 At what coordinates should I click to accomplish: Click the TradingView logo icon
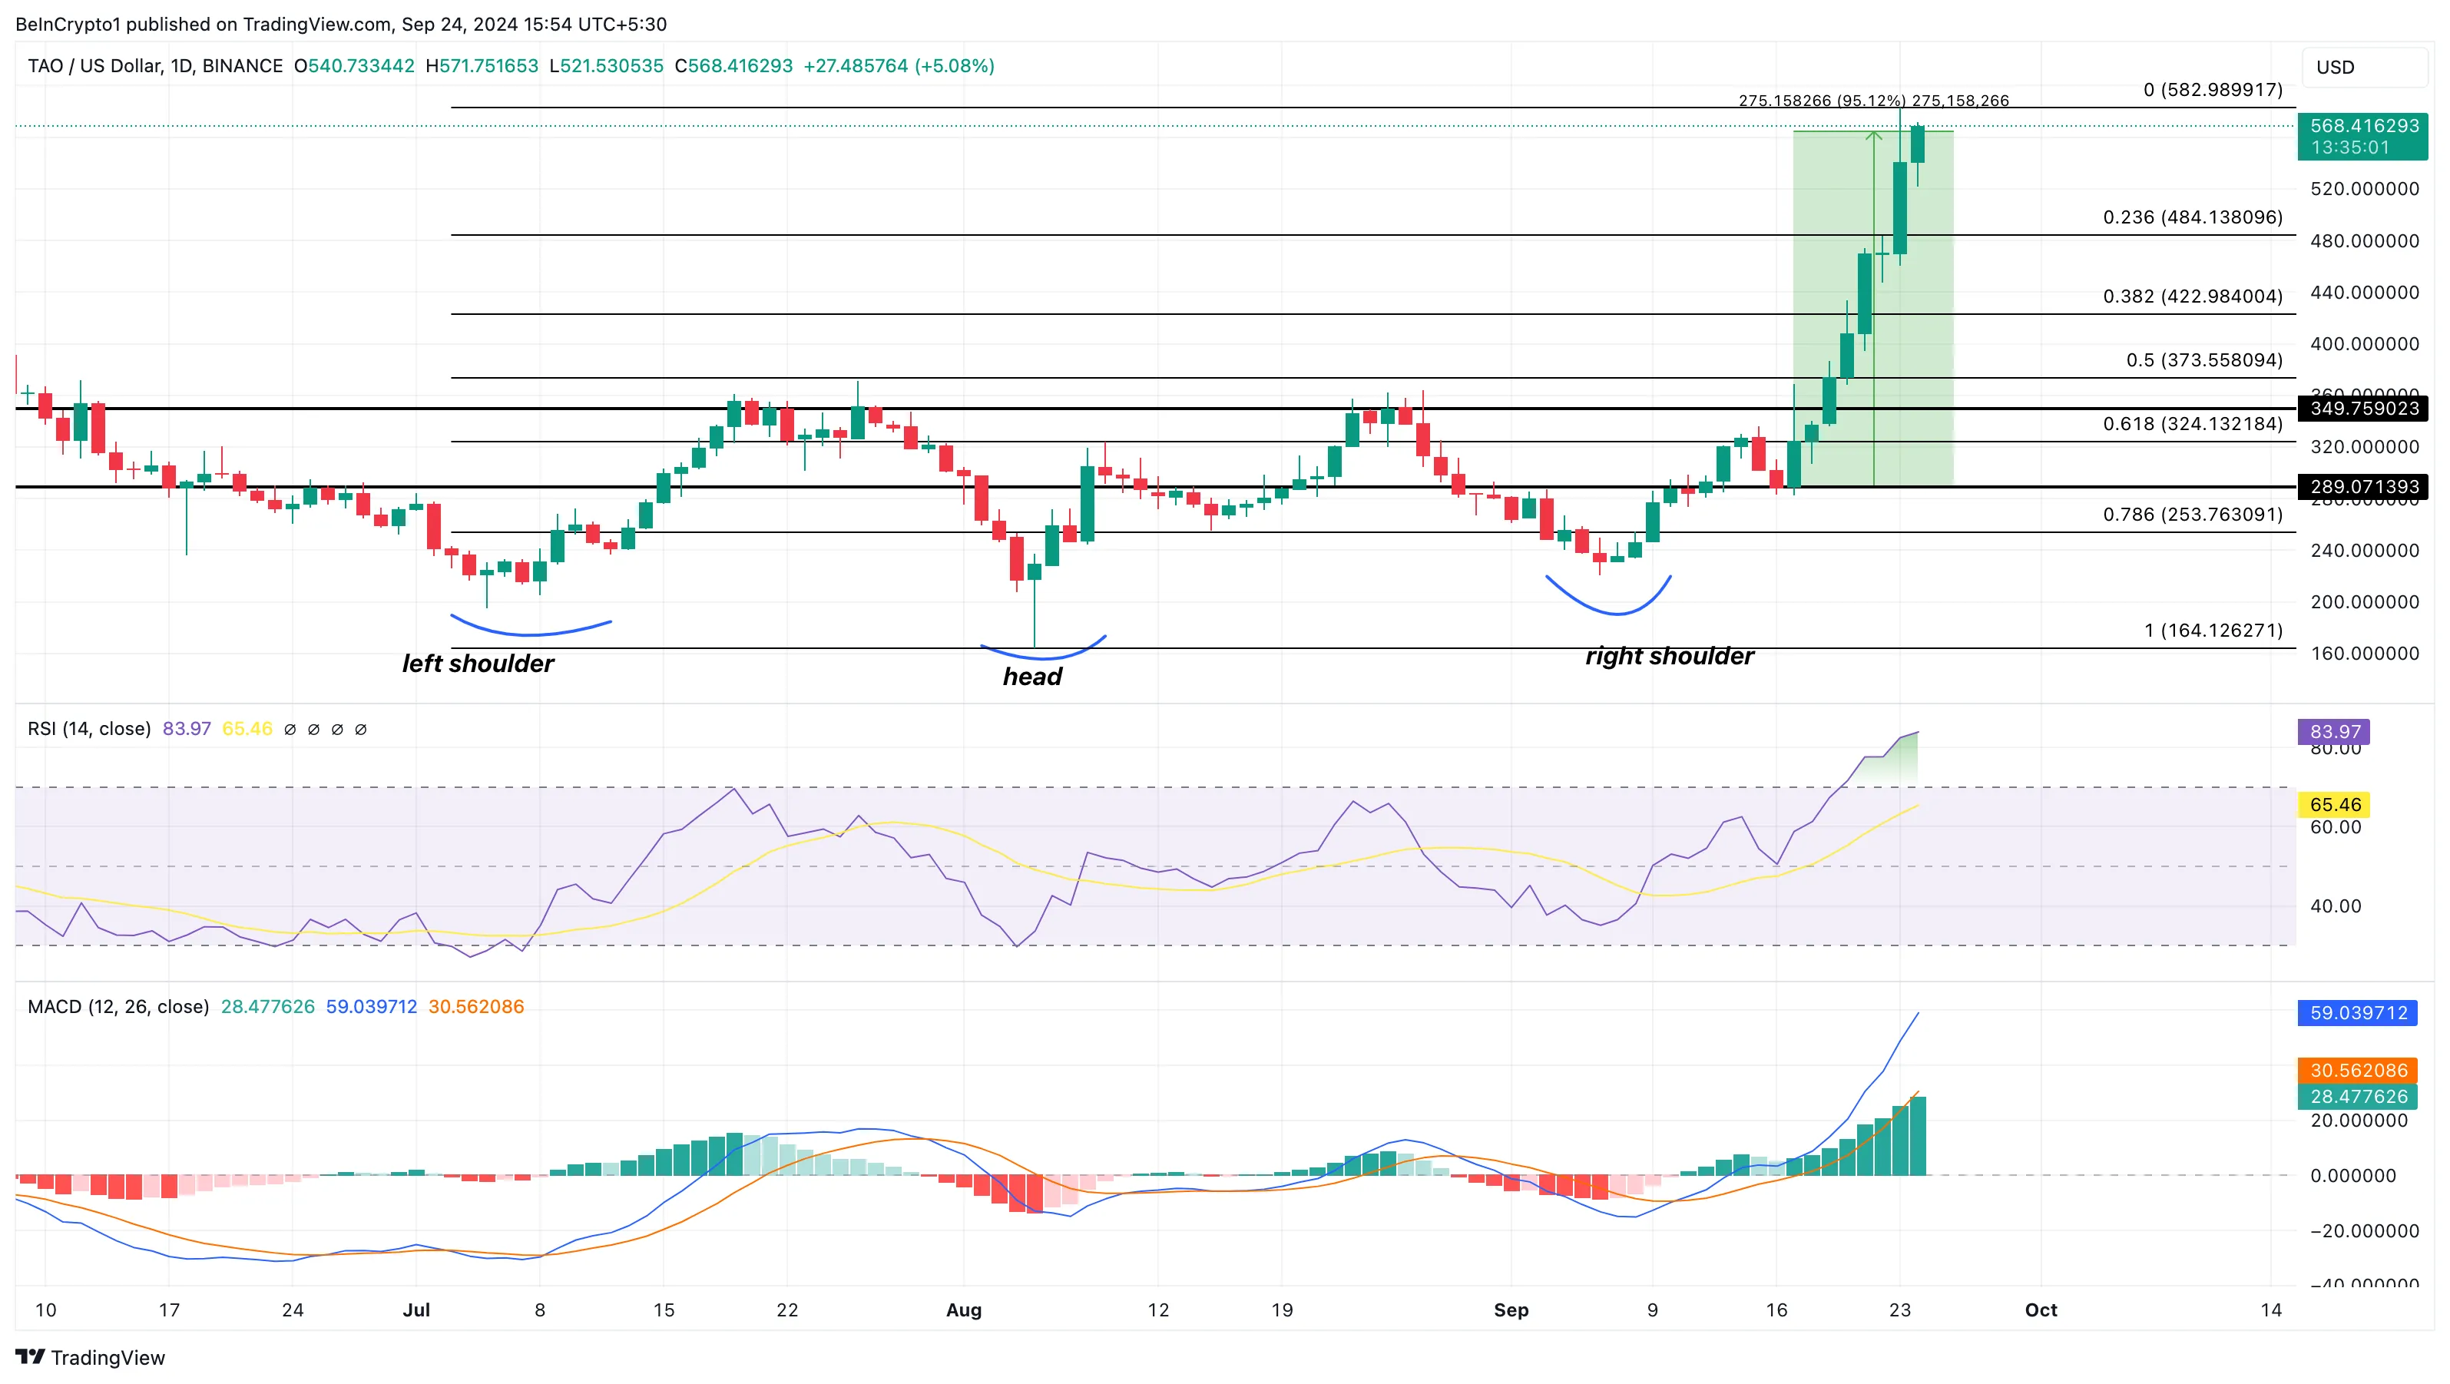[29, 1356]
